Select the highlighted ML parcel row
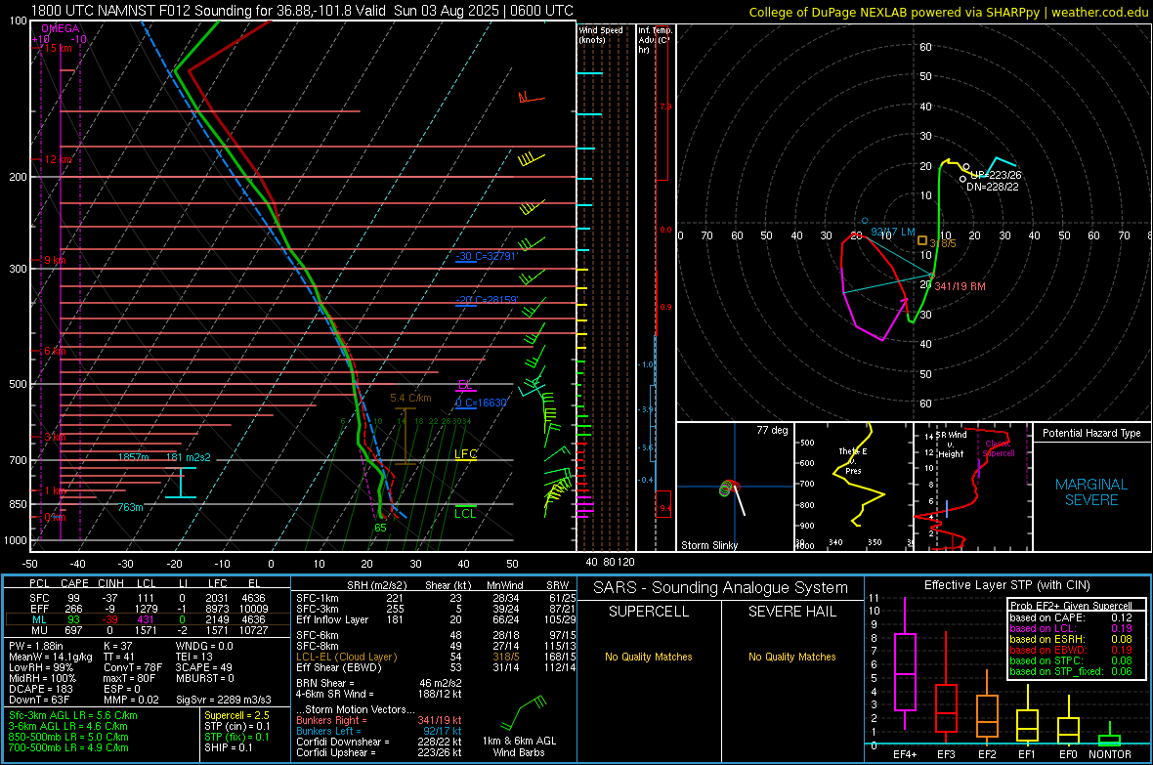 [x=148, y=619]
